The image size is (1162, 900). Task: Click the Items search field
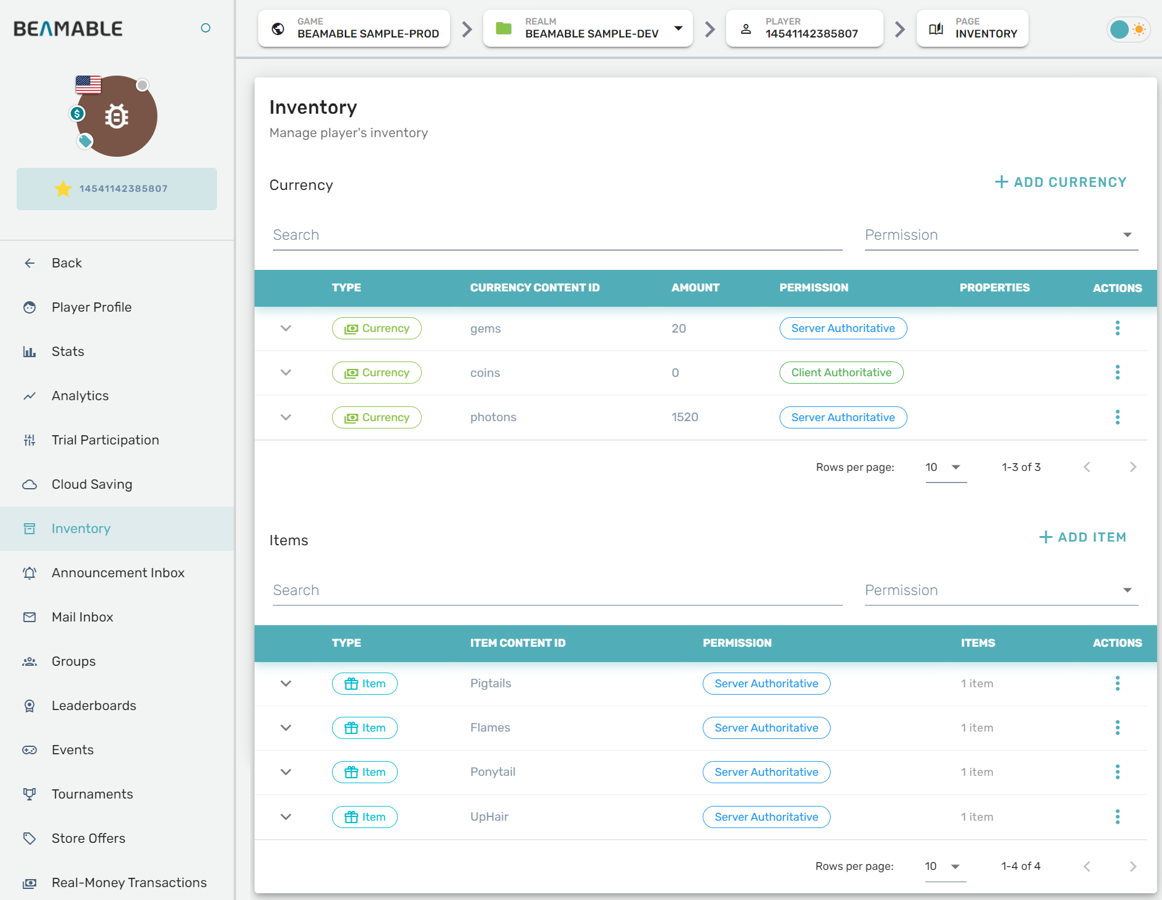(x=557, y=590)
